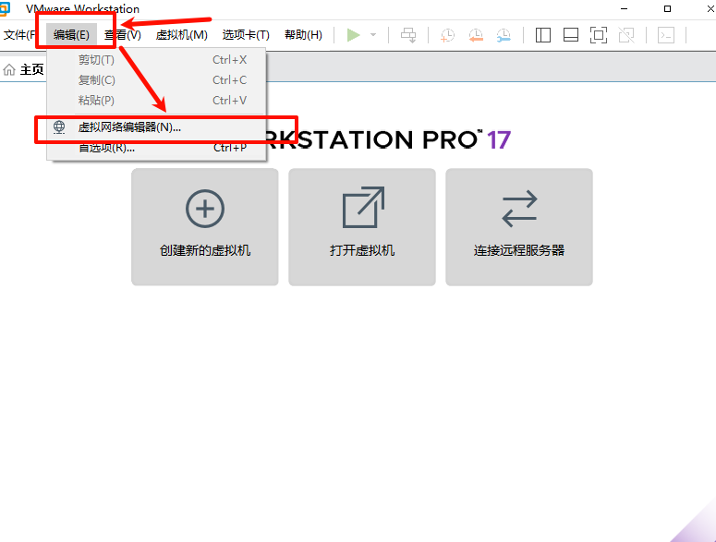Screen dimensions: 716x542
Task: Open 虚拟网络编辑器(N)... from the menu
Action: 156,126
